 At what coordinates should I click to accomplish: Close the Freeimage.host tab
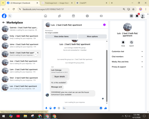72,3
